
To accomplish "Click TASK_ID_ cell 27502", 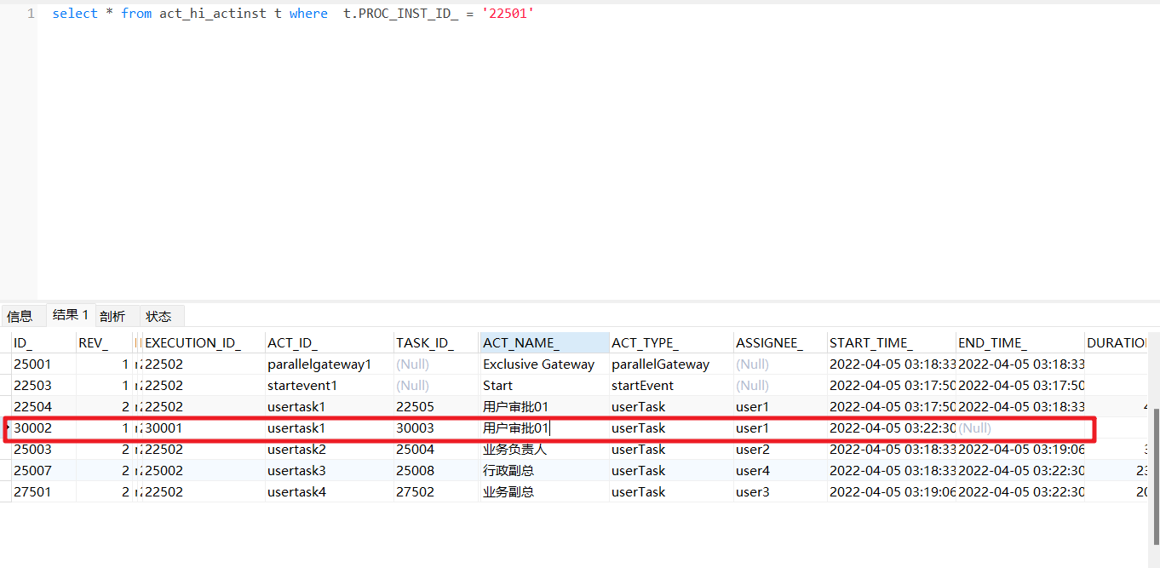I will click(x=415, y=491).
